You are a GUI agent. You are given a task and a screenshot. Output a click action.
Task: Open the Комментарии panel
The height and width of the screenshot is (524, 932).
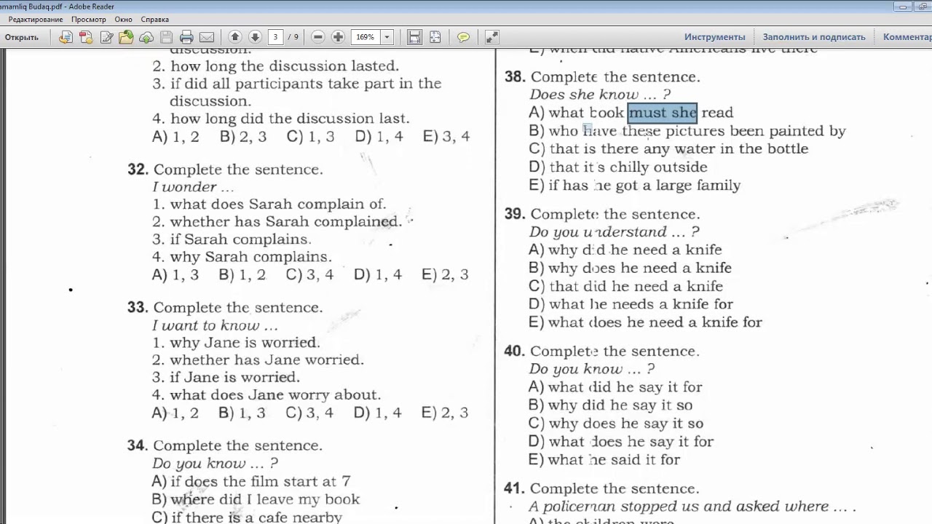tap(907, 37)
